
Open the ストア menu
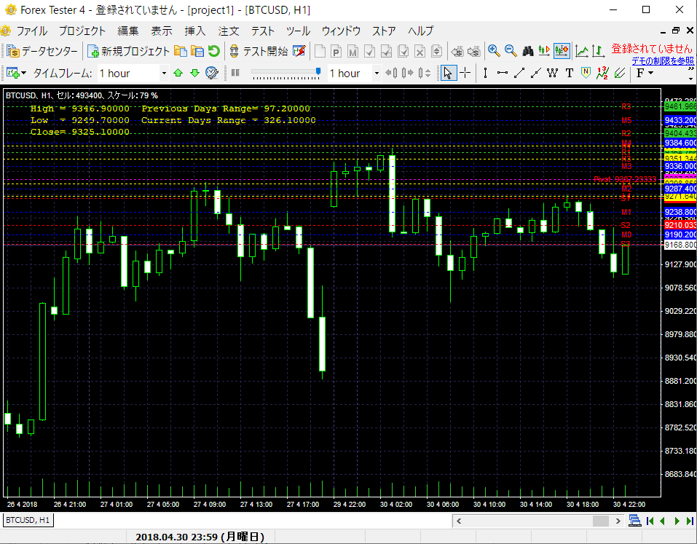pyautogui.click(x=384, y=31)
